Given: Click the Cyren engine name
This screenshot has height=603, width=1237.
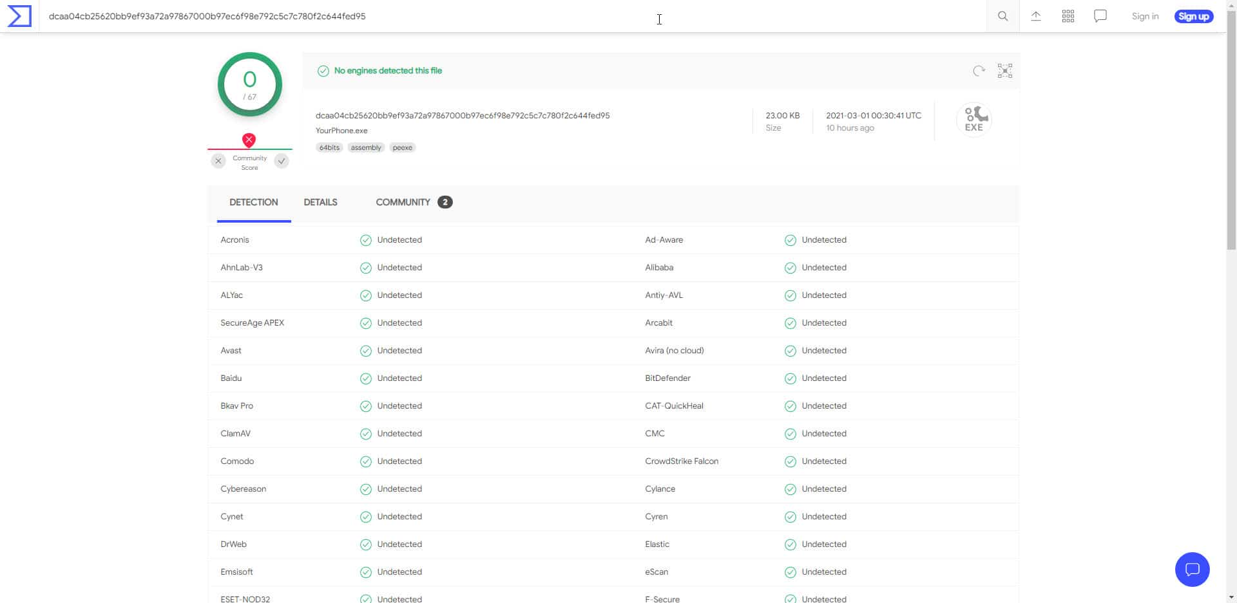Looking at the screenshot, I should (656, 517).
